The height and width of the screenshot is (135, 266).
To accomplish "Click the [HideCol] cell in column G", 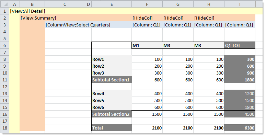I will point(178,18).
